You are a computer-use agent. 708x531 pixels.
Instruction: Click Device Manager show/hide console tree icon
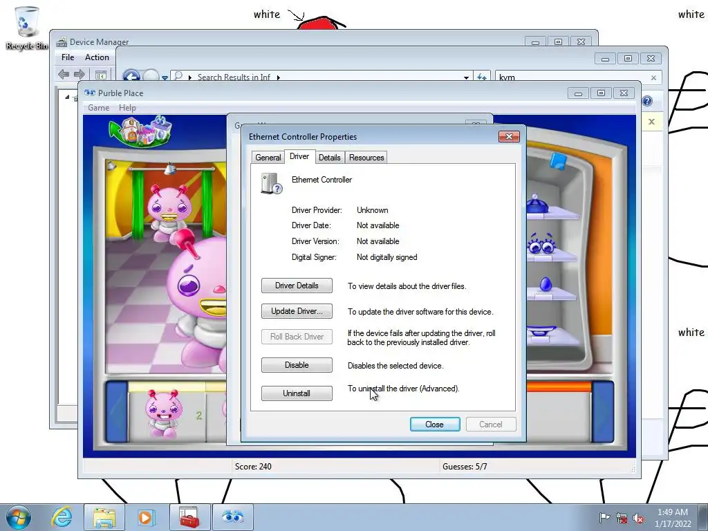pyautogui.click(x=101, y=75)
